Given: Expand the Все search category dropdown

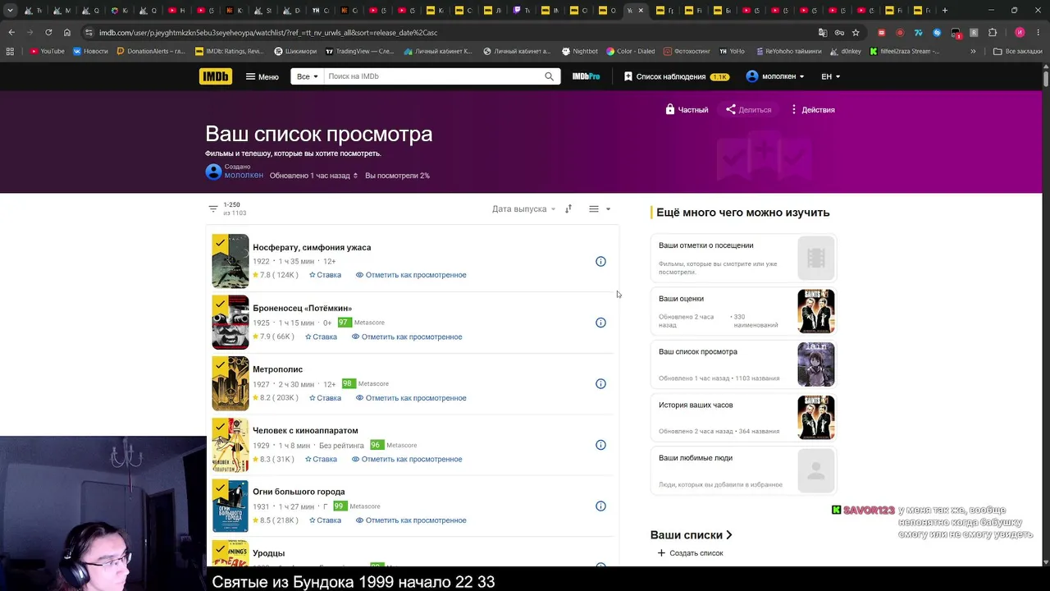Looking at the screenshot, I should coord(308,76).
